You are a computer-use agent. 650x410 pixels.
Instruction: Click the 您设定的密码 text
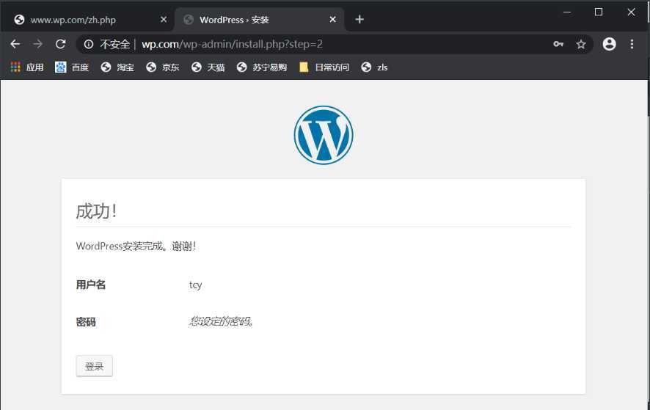tap(221, 321)
